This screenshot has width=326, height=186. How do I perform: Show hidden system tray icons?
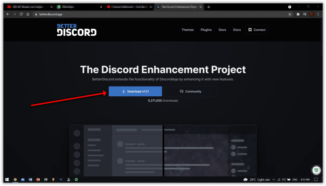pos(274,180)
